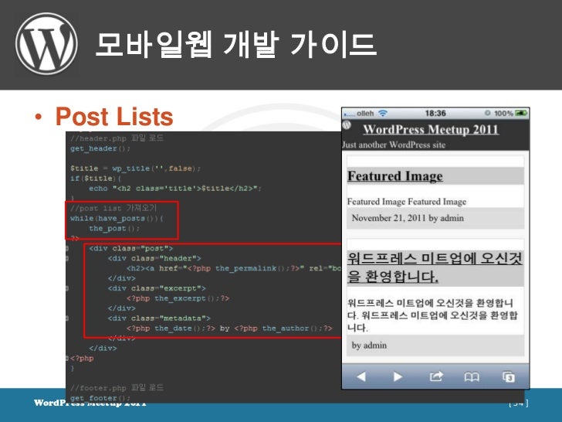Viewport: 562px width, 422px height.
Task: Click the div class="excerpt" code line
Action: (157, 288)
